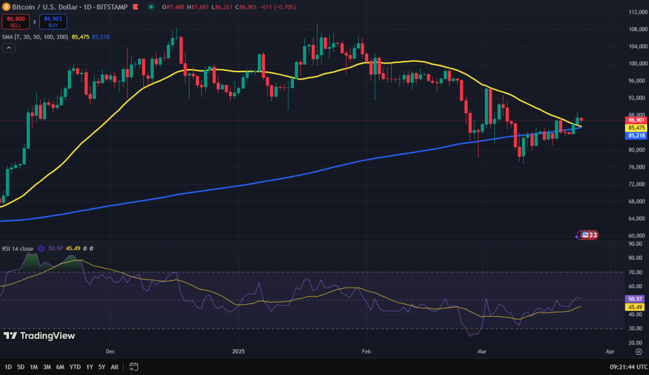Select the 6M time range
Viewport: 649px width, 375px height.
tap(60, 367)
